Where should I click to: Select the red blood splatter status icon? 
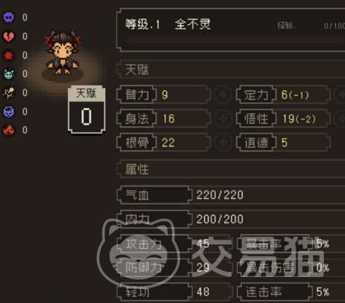(8, 56)
